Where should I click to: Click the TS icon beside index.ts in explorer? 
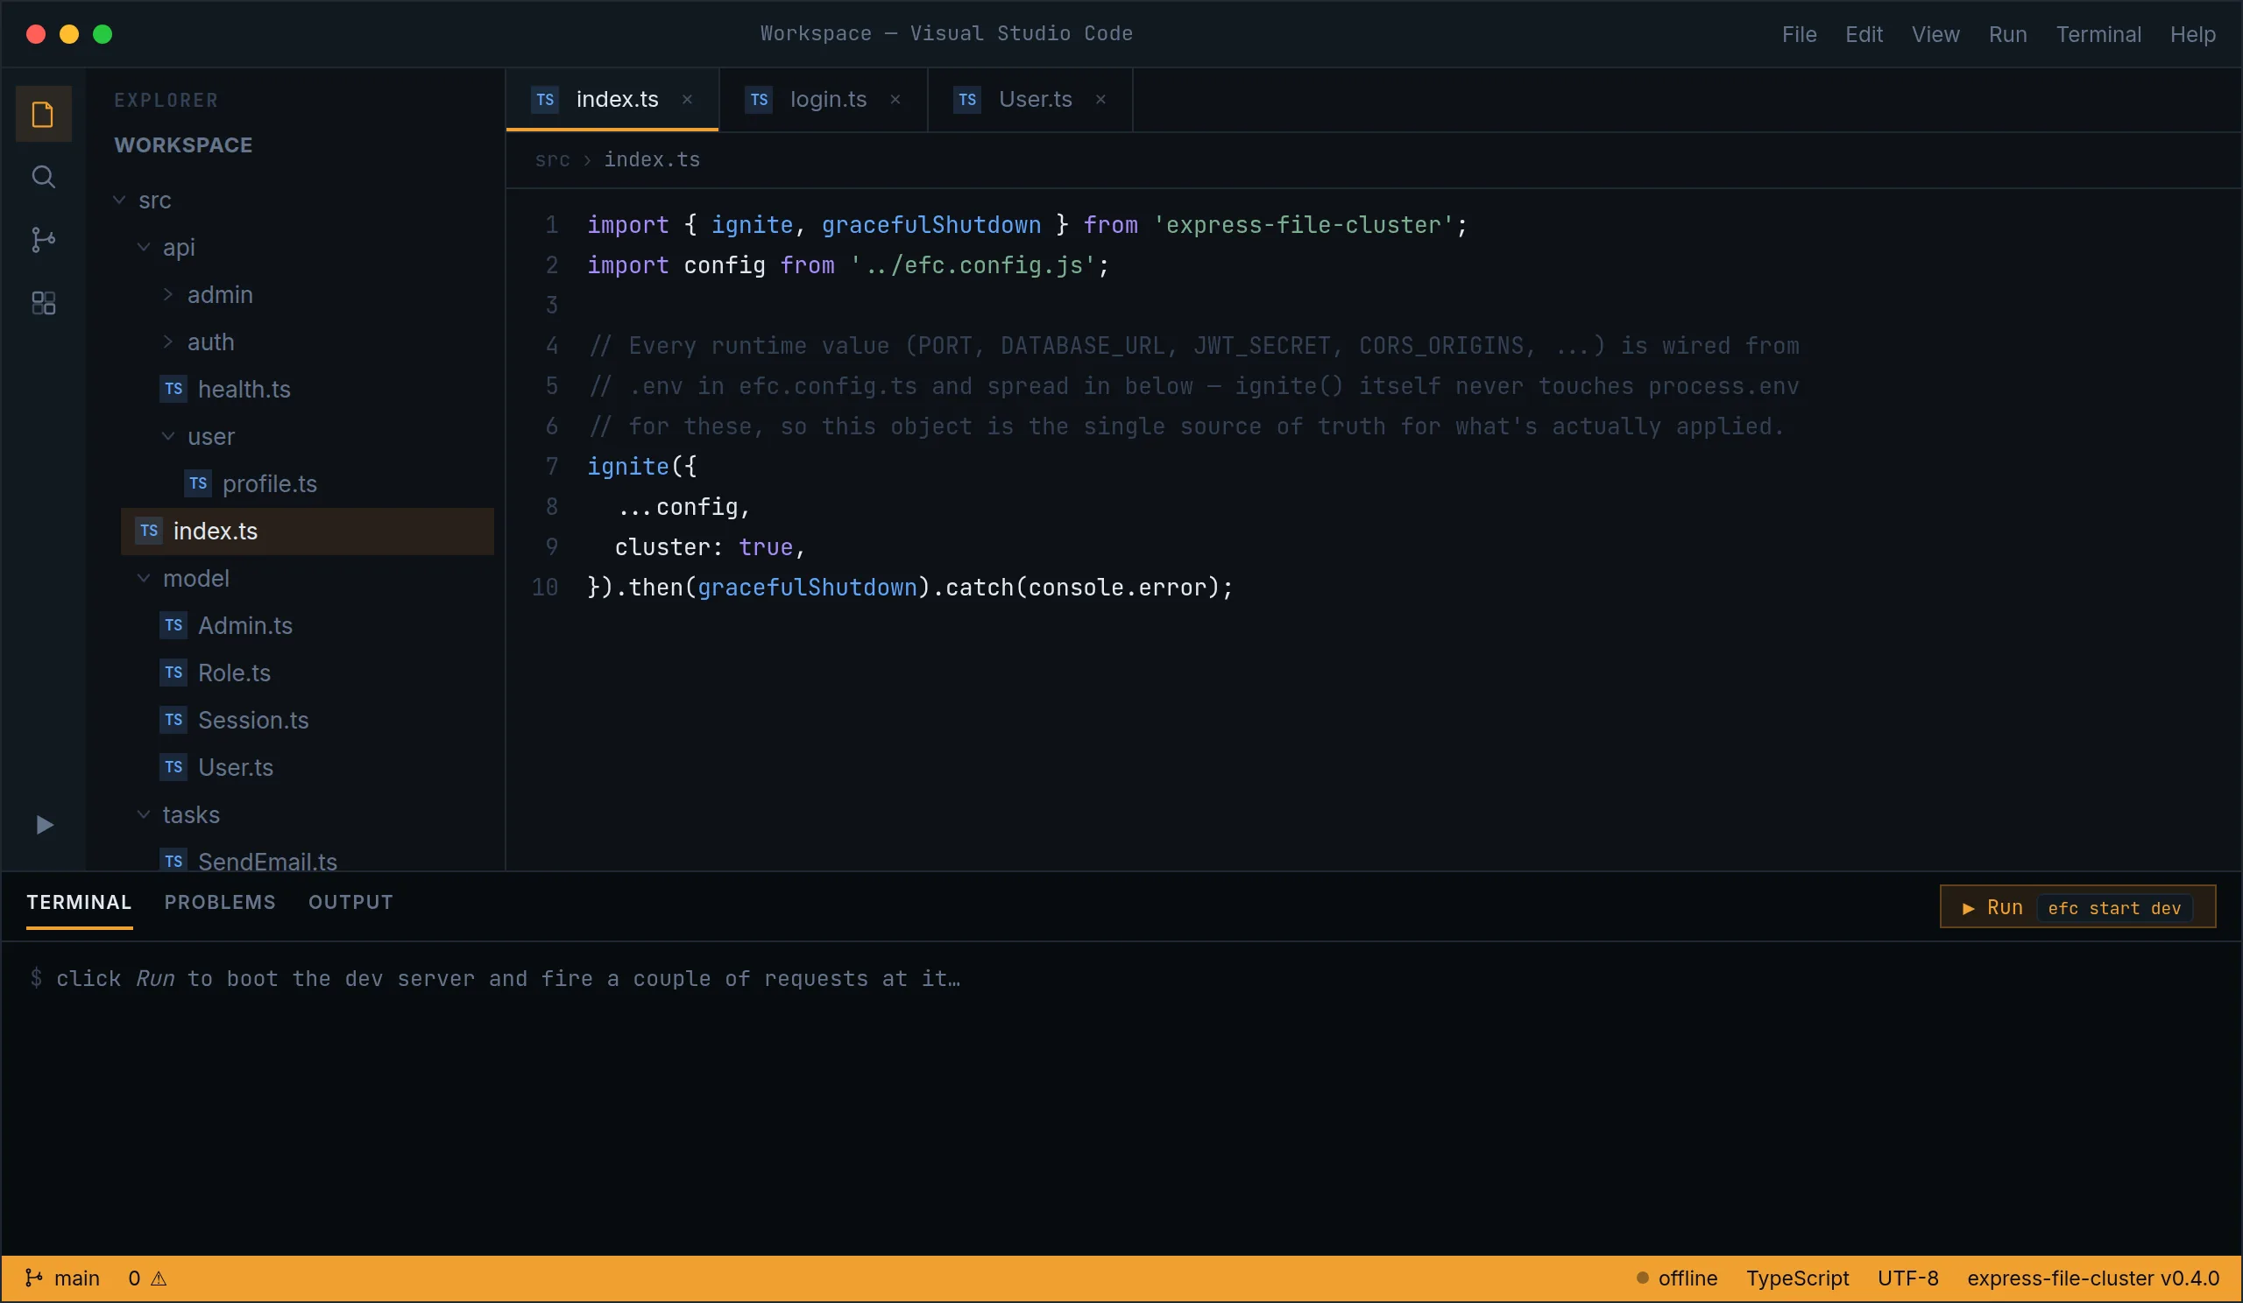pyautogui.click(x=149, y=531)
